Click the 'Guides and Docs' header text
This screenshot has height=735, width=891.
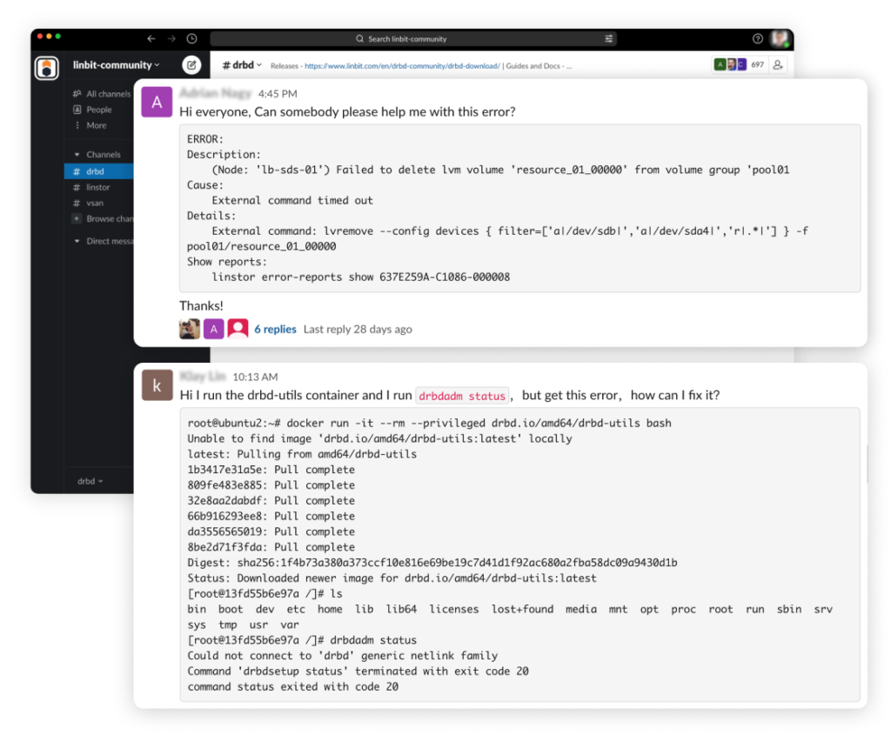click(x=533, y=66)
